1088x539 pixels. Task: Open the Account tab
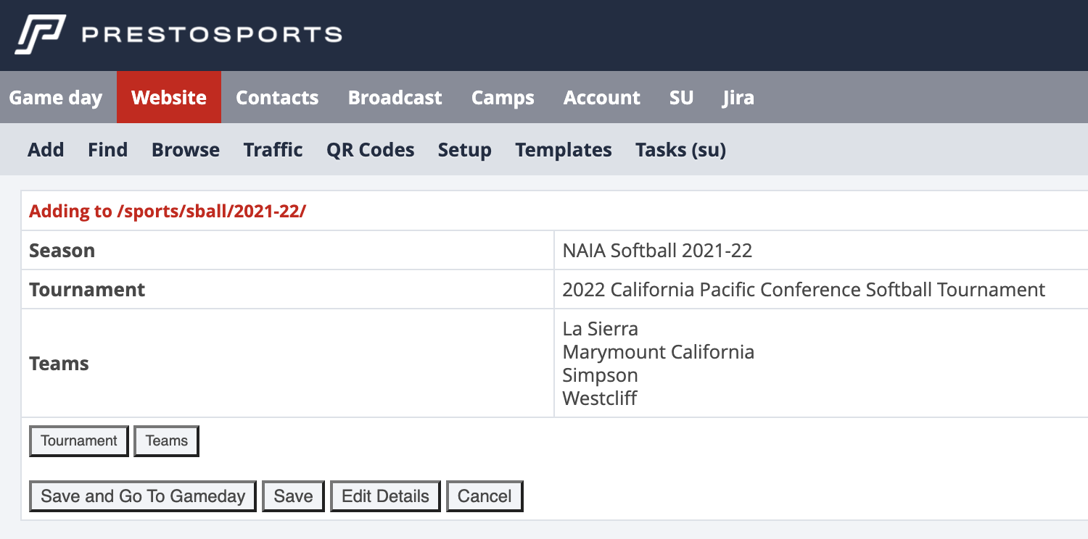coord(601,98)
